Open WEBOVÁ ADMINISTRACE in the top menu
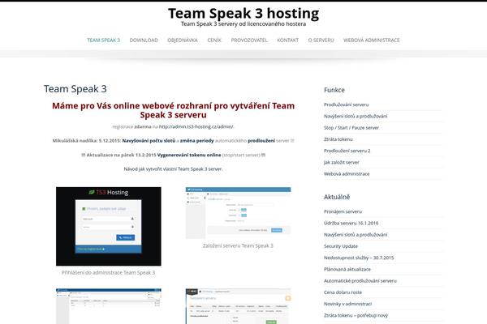The width and height of the screenshot is (487, 324). tap(372, 40)
